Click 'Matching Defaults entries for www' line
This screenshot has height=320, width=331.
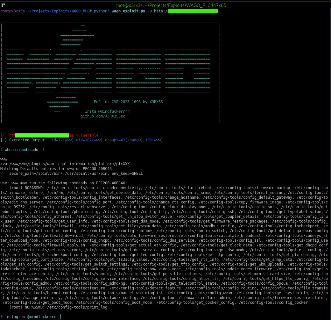coord(57,169)
